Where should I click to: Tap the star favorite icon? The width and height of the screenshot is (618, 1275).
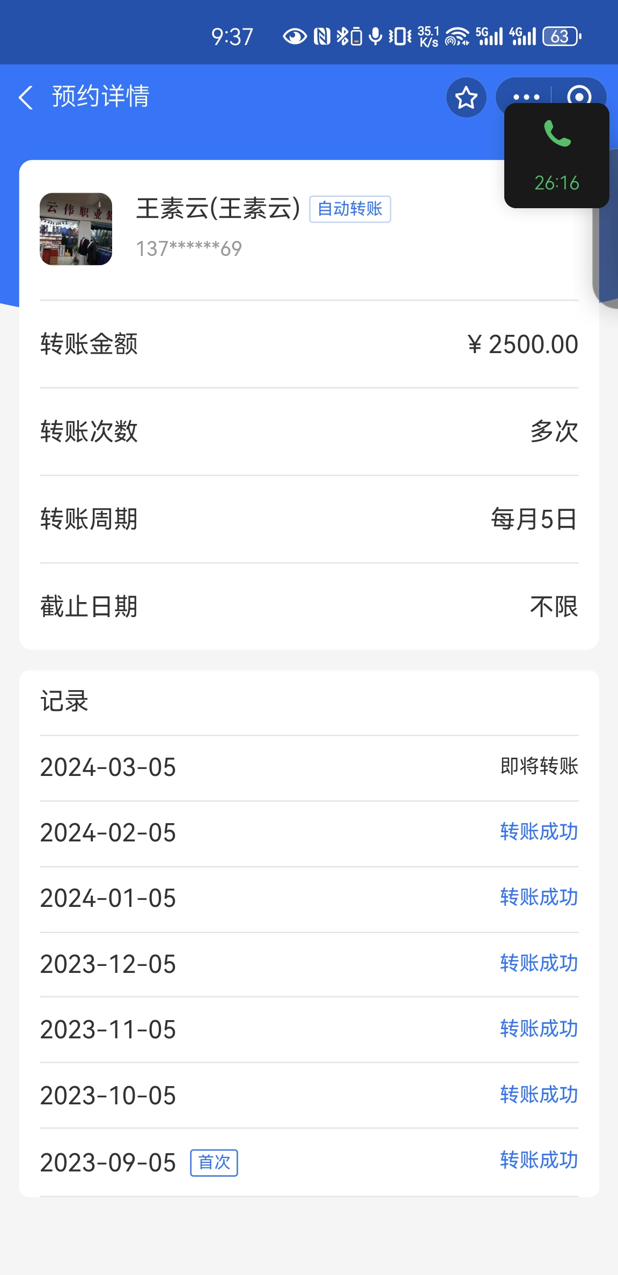(466, 98)
